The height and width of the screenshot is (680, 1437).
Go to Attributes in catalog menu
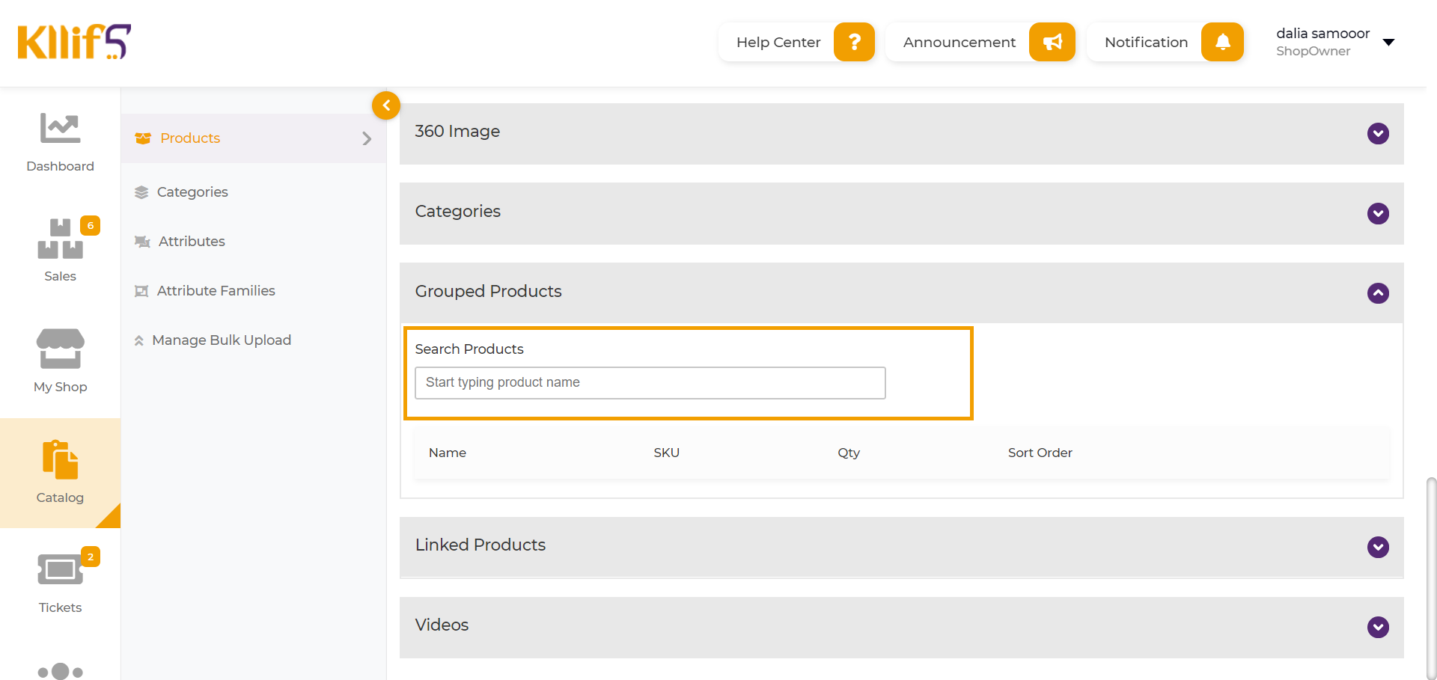pos(192,242)
